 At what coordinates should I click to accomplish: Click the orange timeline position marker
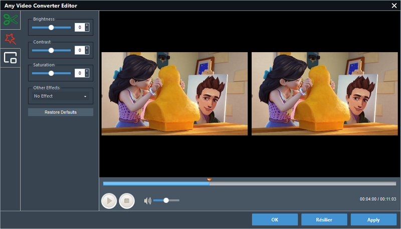coord(209,180)
